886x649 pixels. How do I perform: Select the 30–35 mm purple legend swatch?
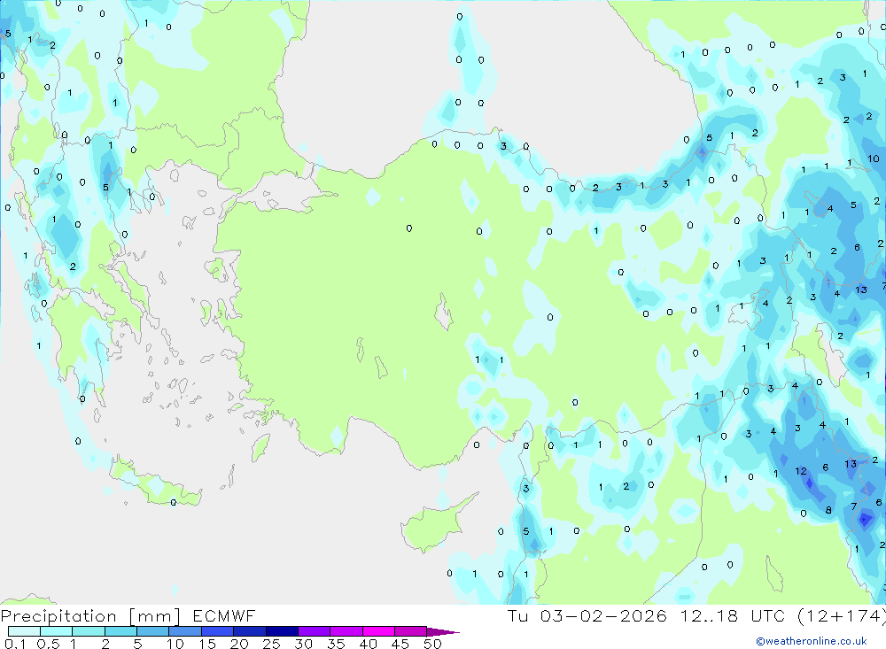(315, 631)
